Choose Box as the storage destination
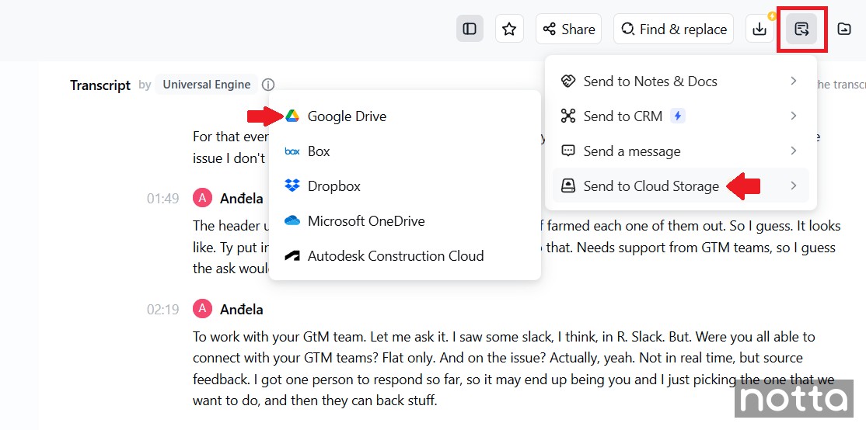The height and width of the screenshot is (430, 866). (x=319, y=151)
